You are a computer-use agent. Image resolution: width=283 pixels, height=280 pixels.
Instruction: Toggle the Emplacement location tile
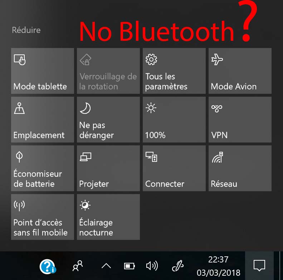(43, 120)
